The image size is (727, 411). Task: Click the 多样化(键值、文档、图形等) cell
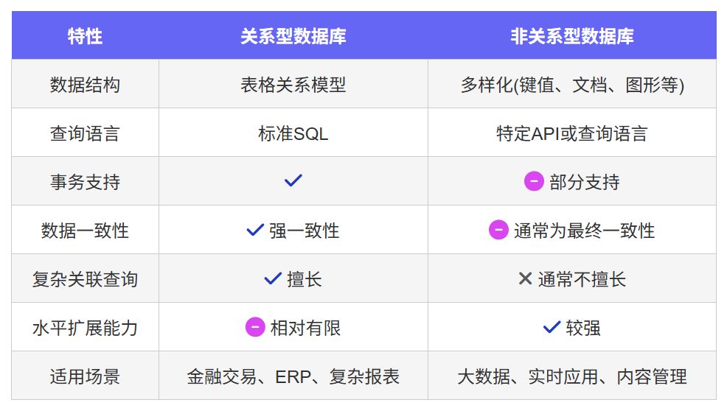[572, 84]
